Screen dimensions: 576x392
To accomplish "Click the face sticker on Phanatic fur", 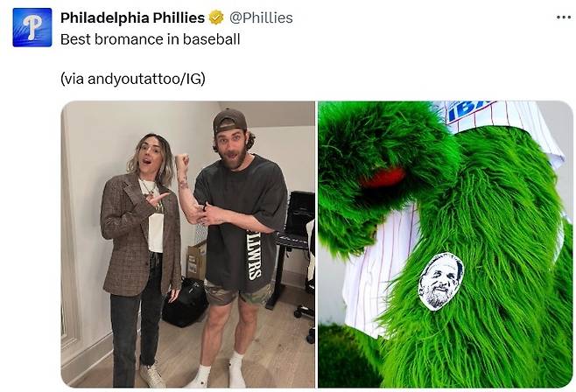I will 440,281.
